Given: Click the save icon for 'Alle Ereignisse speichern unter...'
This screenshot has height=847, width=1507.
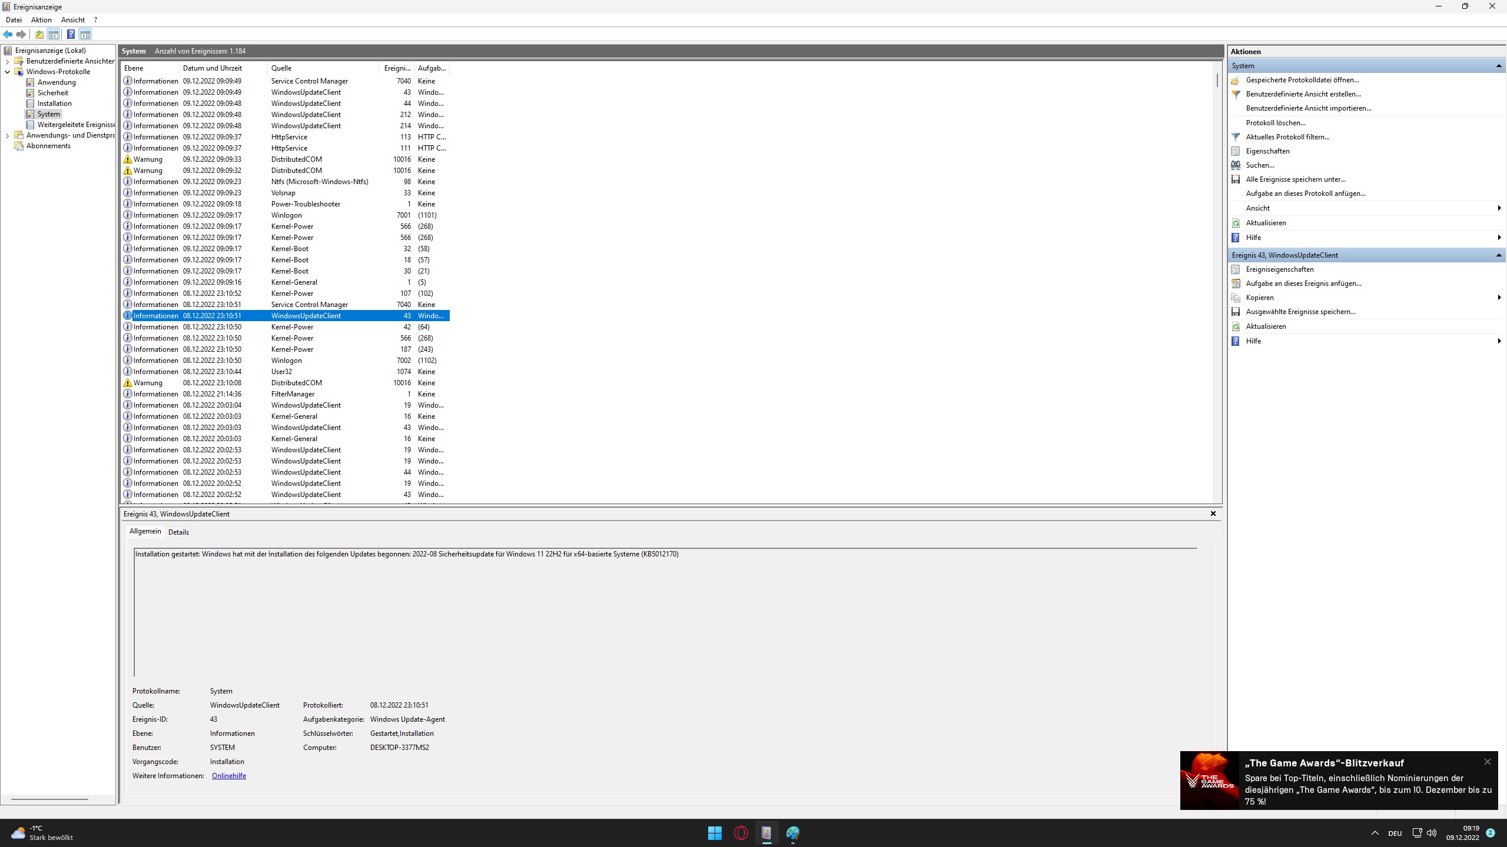Looking at the screenshot, I should (x=1236, y=179).
